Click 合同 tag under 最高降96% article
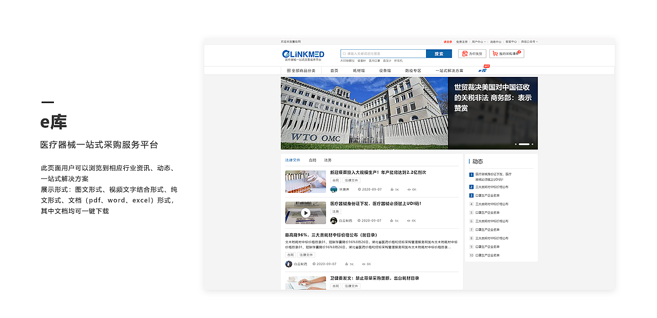 291,255
